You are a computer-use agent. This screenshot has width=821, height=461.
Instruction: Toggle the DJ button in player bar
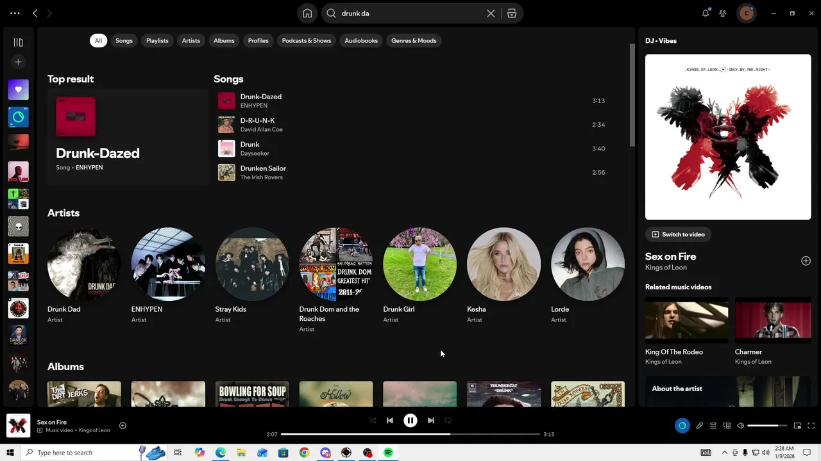682,426
